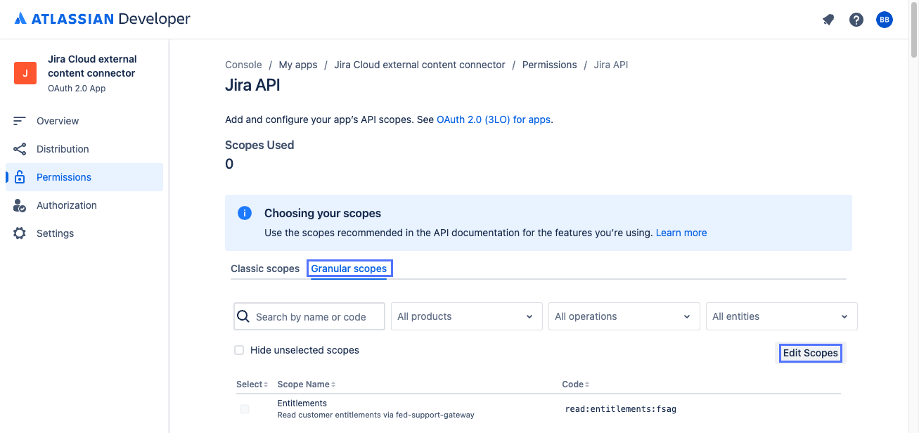The height and width of the screenshot is (433, 919).
Task: Click the Permissions lock icon
Action: click(x=20, y=177)
